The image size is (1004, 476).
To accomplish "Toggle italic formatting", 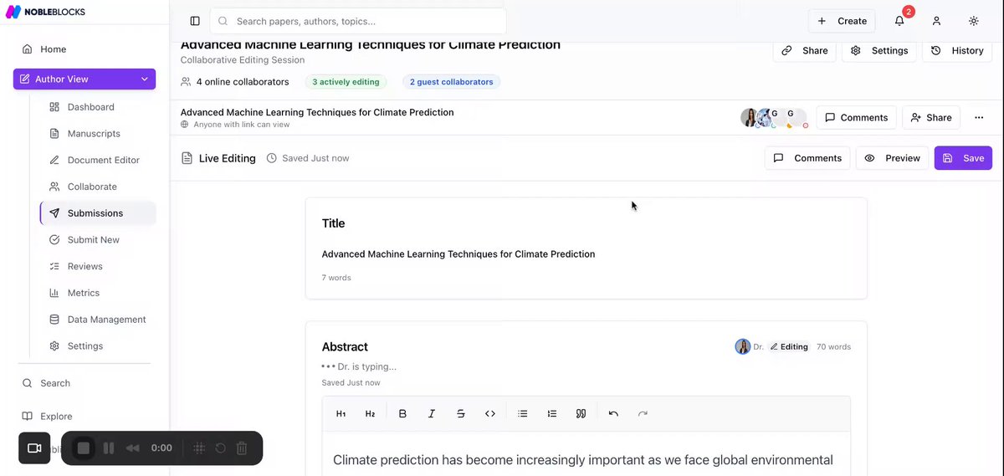I will [432, 414].
